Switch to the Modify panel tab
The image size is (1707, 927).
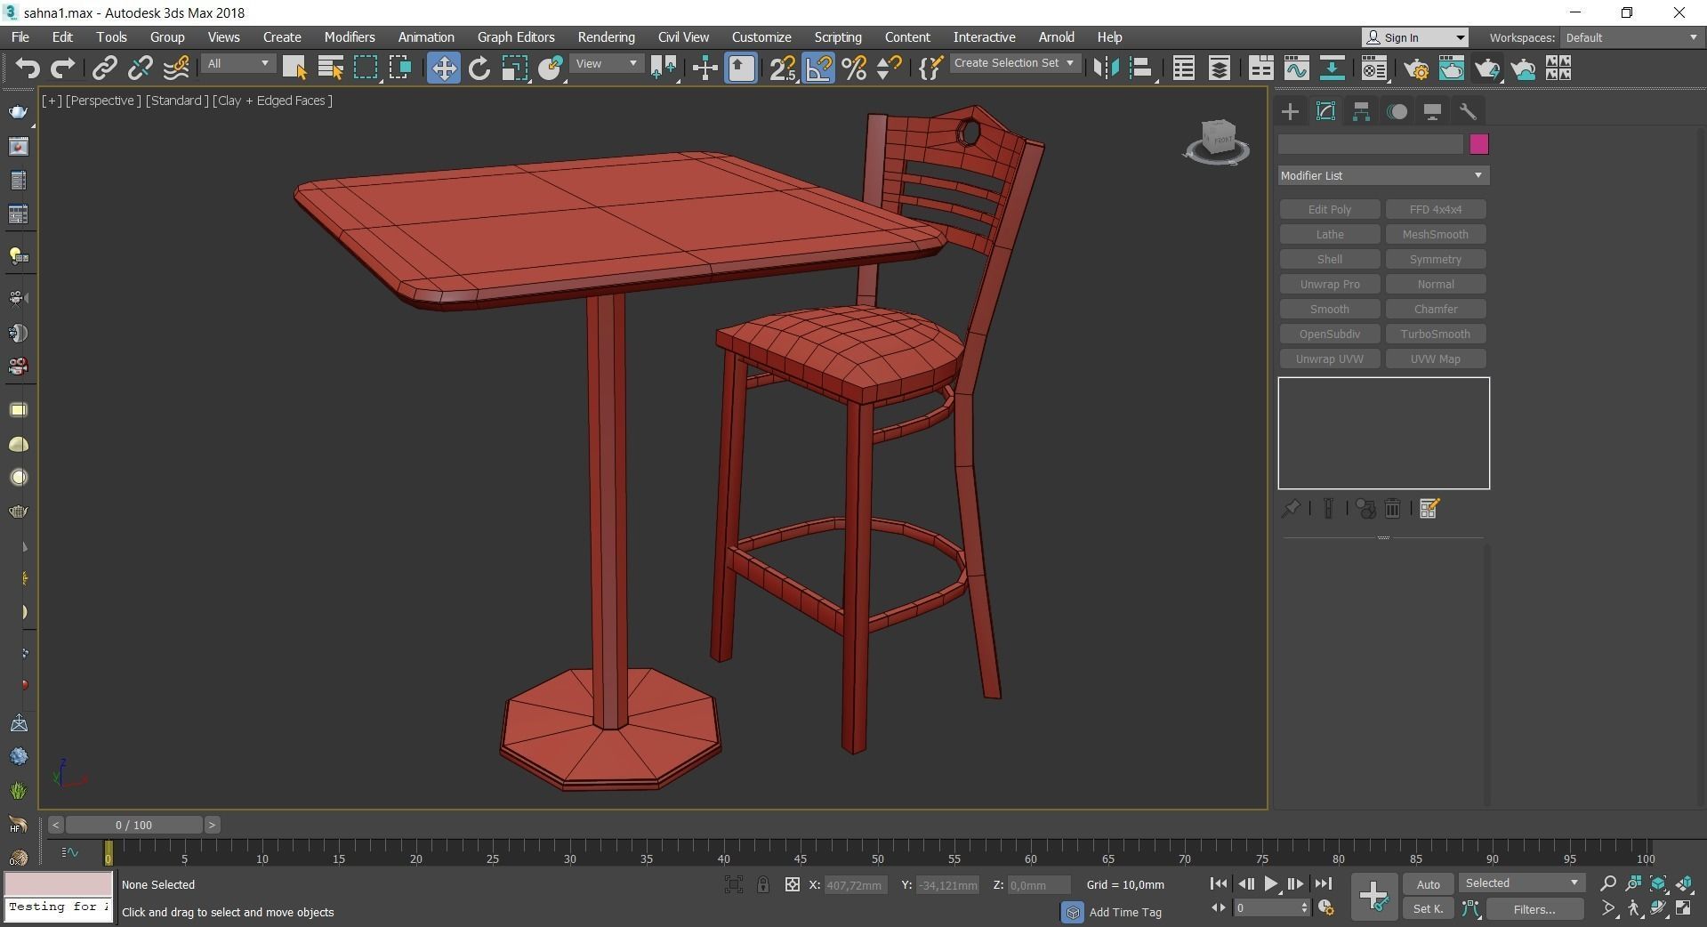coord(1325,111)
